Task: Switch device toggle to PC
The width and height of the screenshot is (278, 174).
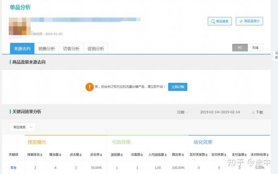Action: (x=240, y=48)
